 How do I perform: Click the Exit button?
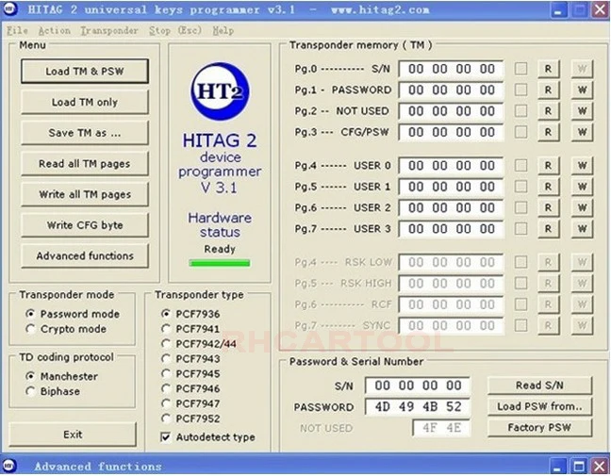coord(73,435)
